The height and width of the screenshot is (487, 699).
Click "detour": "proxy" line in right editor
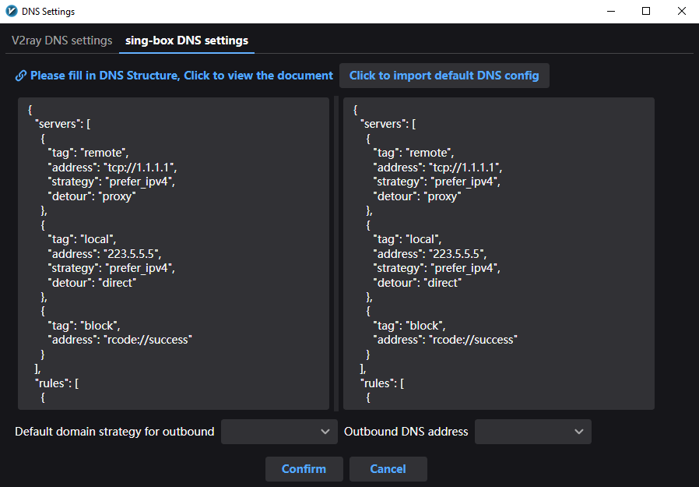(x=416, y=196)
